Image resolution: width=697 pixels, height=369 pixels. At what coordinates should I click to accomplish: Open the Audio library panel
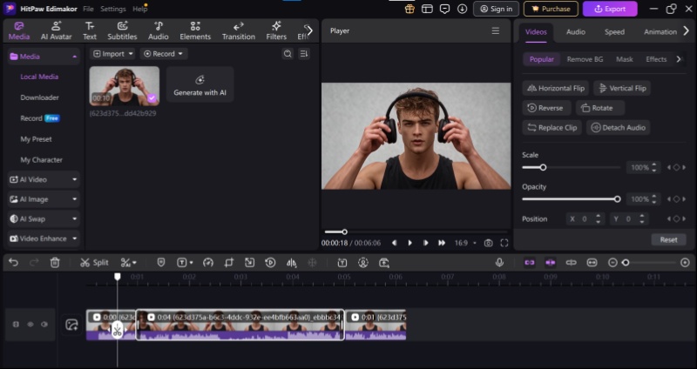tap(159, 31)
